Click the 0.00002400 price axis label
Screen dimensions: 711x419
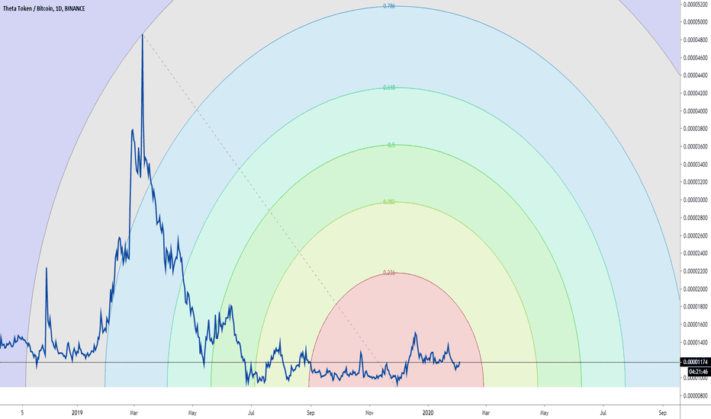coord(696,253)
